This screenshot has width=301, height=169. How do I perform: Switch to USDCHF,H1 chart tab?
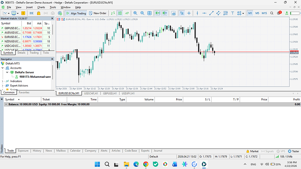(x=91, y=93)
